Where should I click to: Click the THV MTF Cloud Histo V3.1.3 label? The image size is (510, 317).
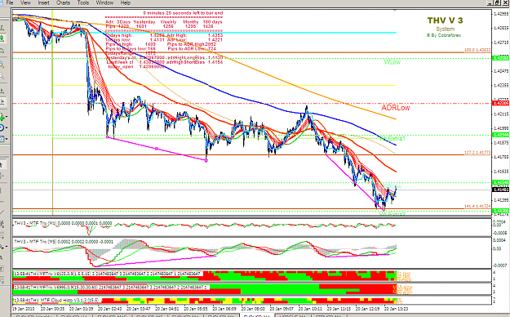click(x=57, y=300)
